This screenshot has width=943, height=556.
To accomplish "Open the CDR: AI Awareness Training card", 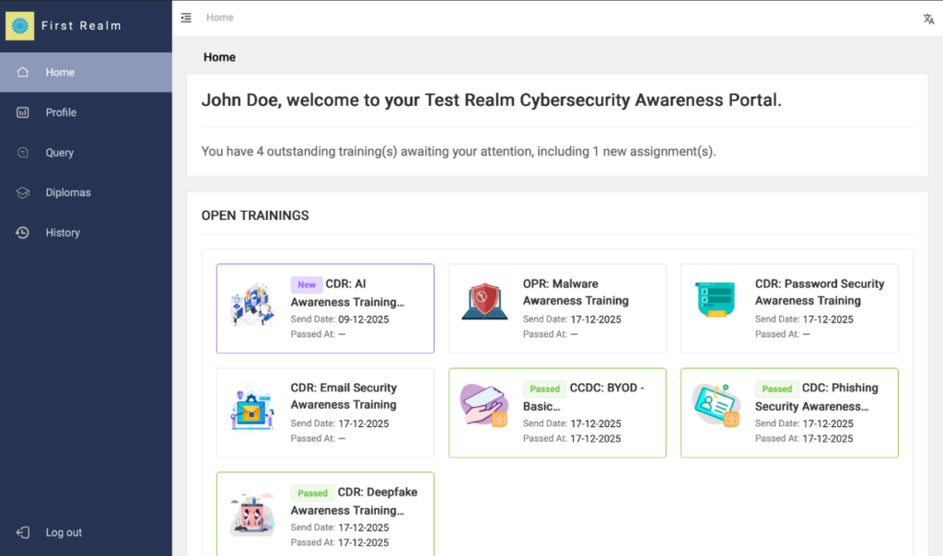I will 347,294.
